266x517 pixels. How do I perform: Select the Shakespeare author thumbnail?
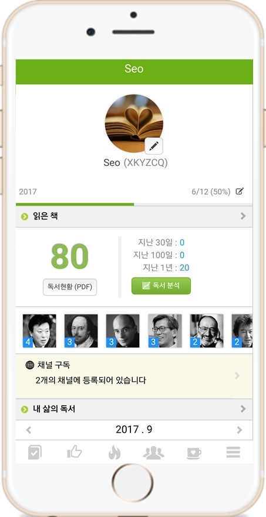[81, 331]
